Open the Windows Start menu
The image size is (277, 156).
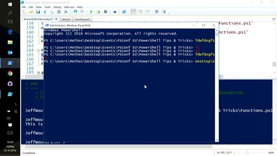[x=10, y=4]
